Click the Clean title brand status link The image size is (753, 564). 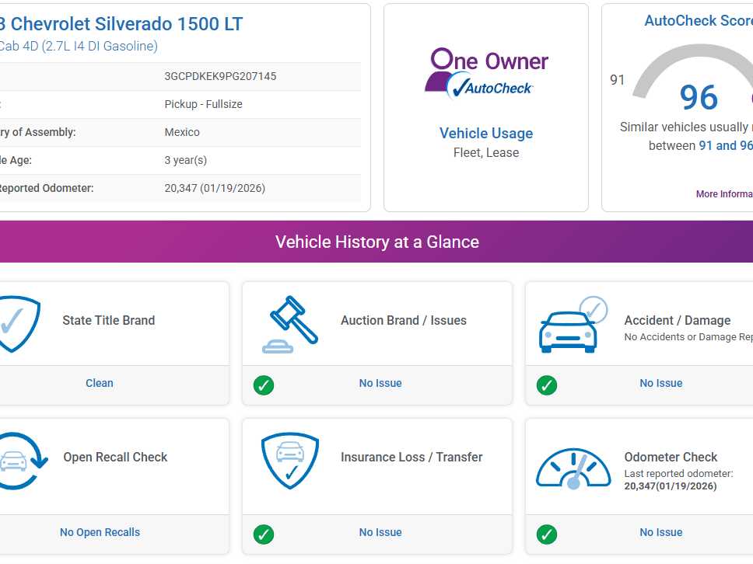(100, 383)
